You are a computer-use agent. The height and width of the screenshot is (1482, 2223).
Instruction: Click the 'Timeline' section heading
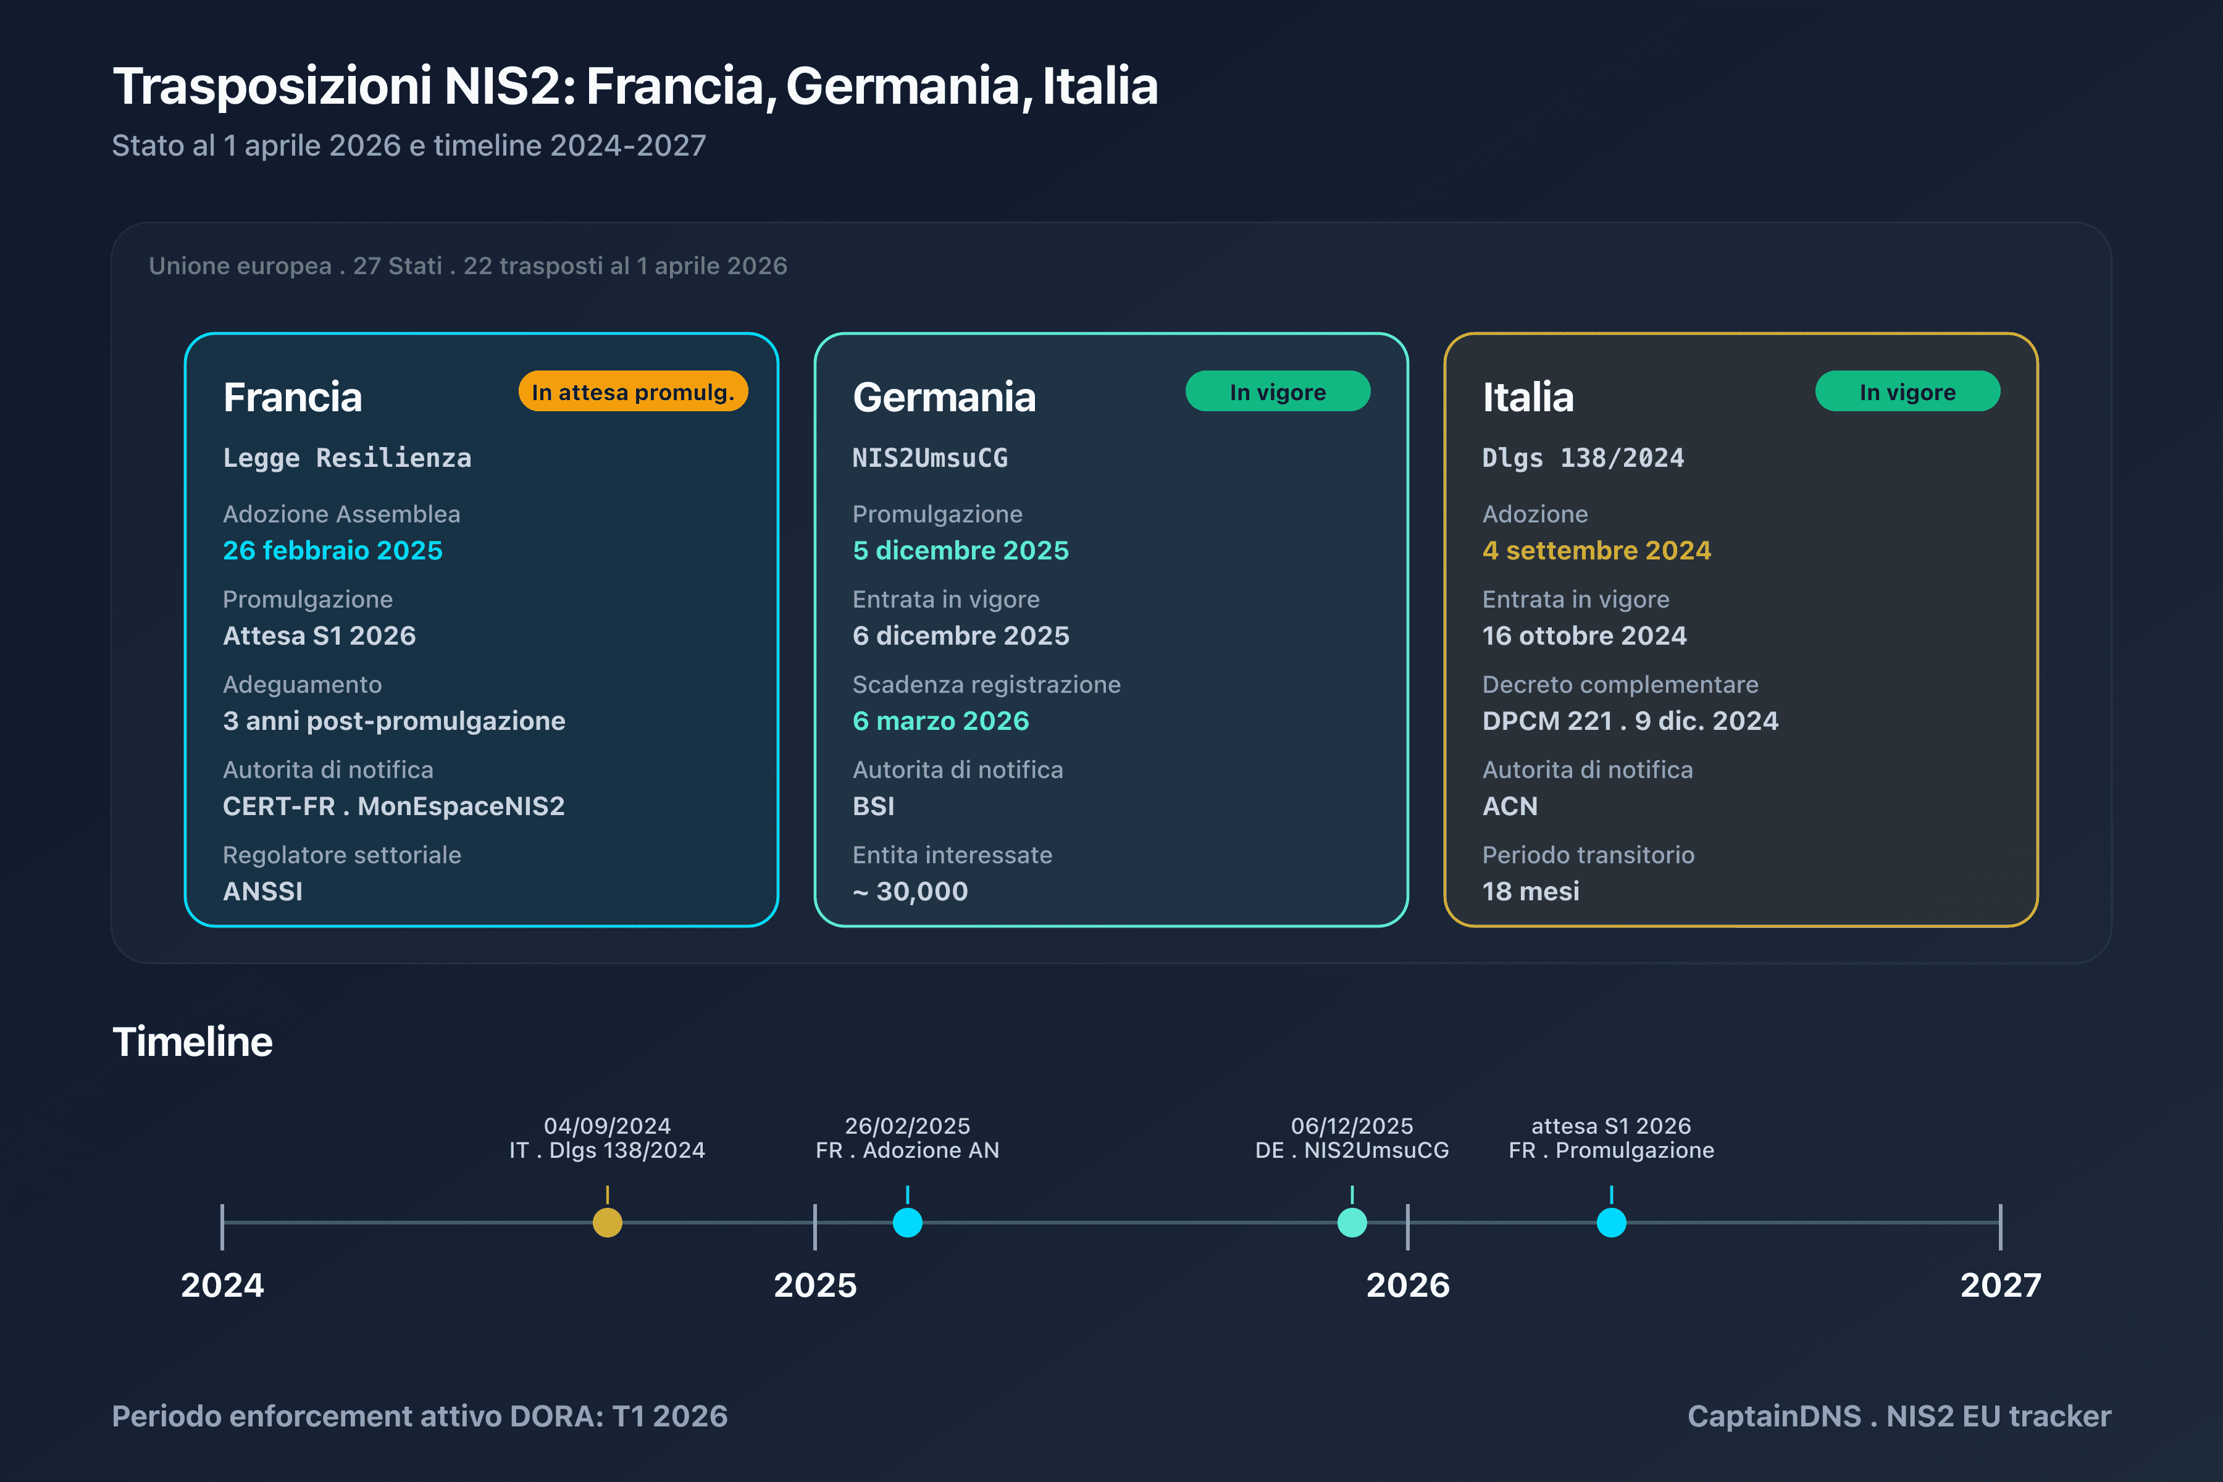[193, 1042]
